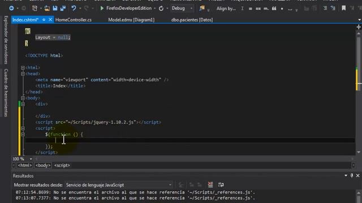The height and width of the screenshot is (203, 362).
Task: Click the FirefoxDeveloperEdition start button label
Action: pos(129,8)
